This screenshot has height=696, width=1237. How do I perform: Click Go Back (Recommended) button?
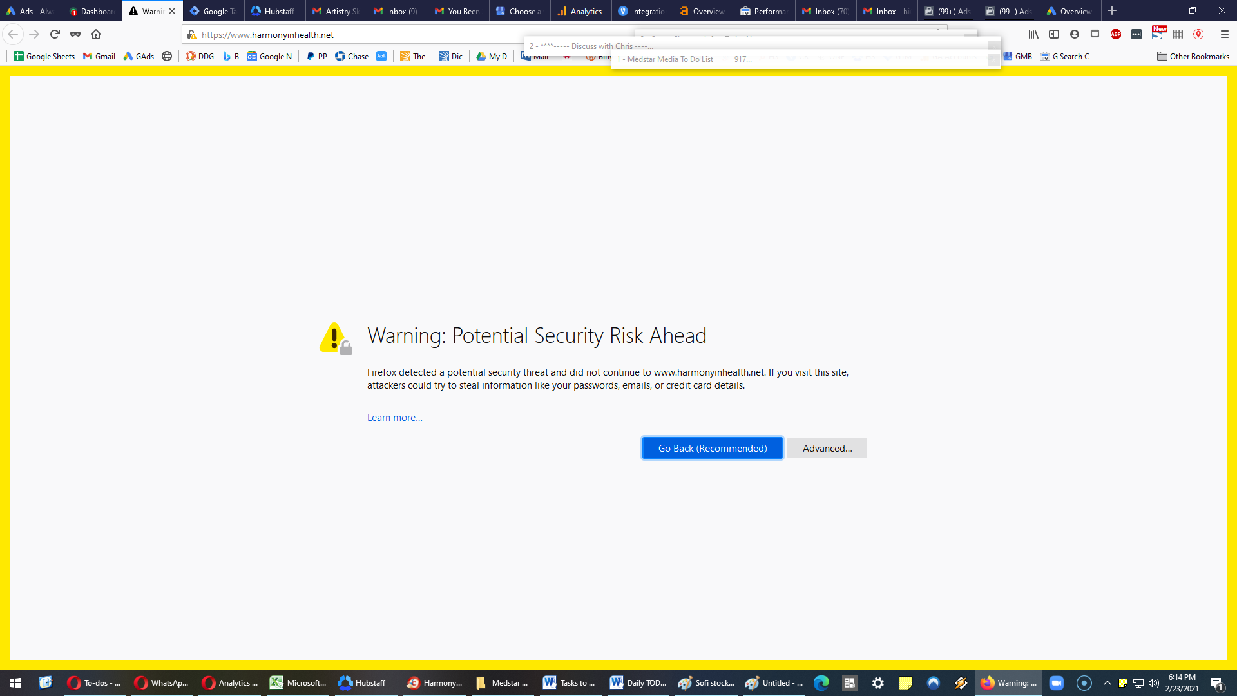[713, 449]
